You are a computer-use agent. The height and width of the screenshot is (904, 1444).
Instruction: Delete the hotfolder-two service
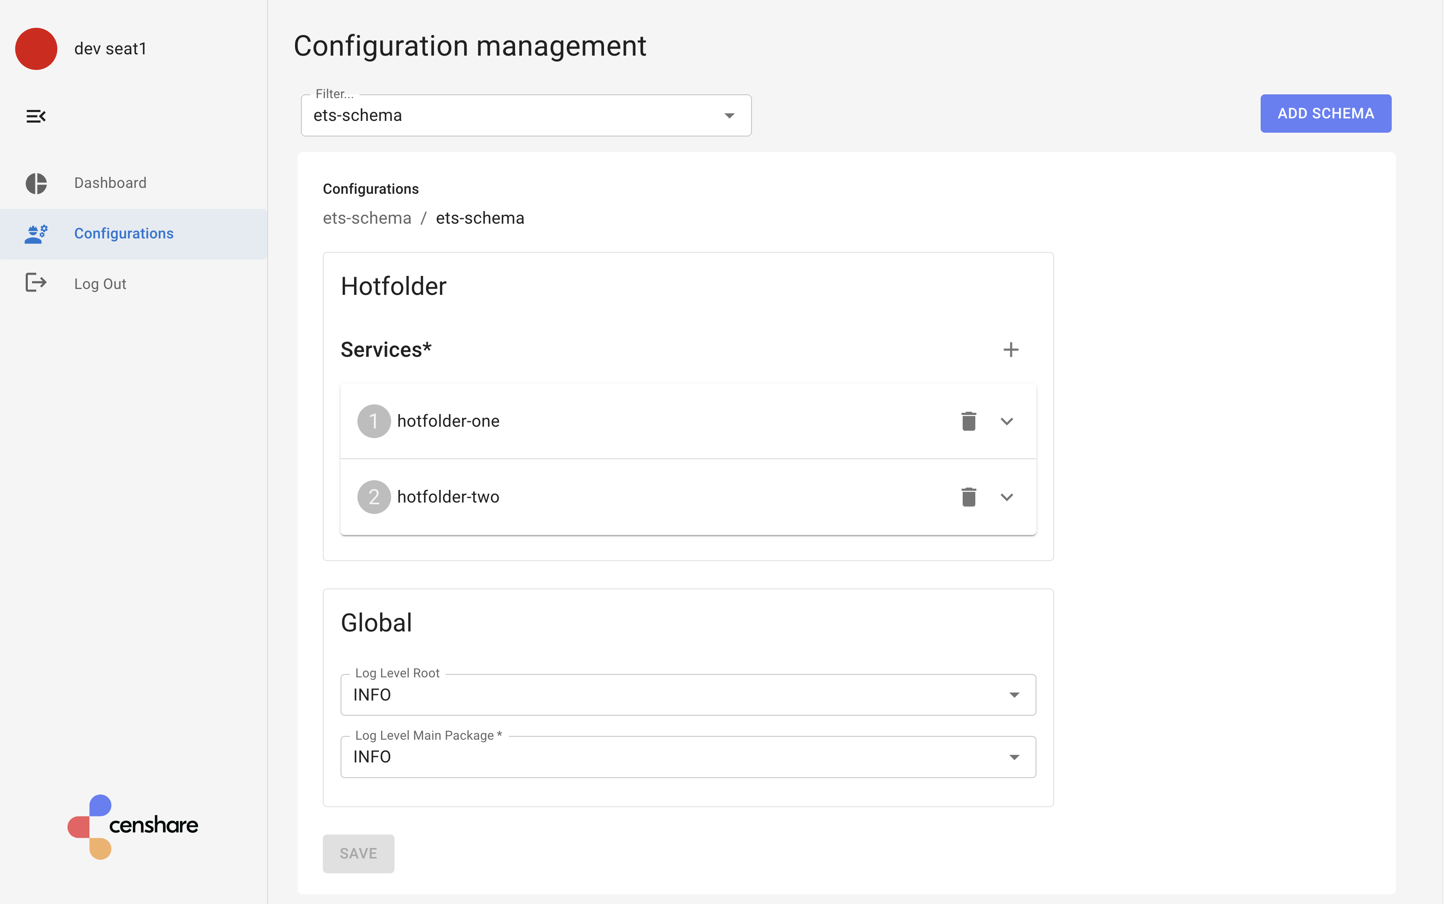coord(969,496)
